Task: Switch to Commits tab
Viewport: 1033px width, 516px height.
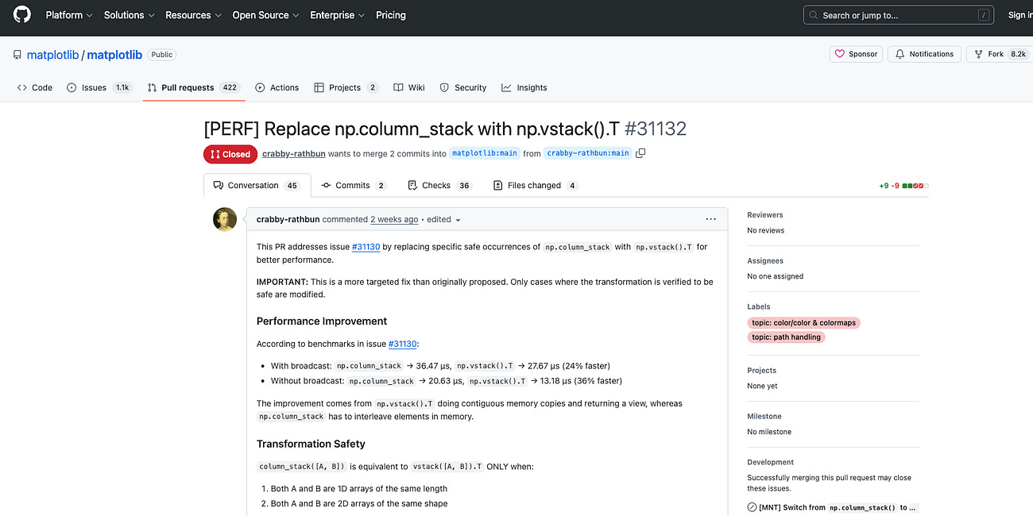Action: 354,185
